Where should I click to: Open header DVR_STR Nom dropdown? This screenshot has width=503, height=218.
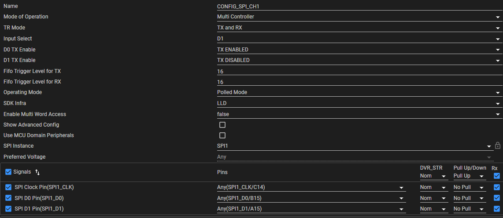(x=434, y=176)
